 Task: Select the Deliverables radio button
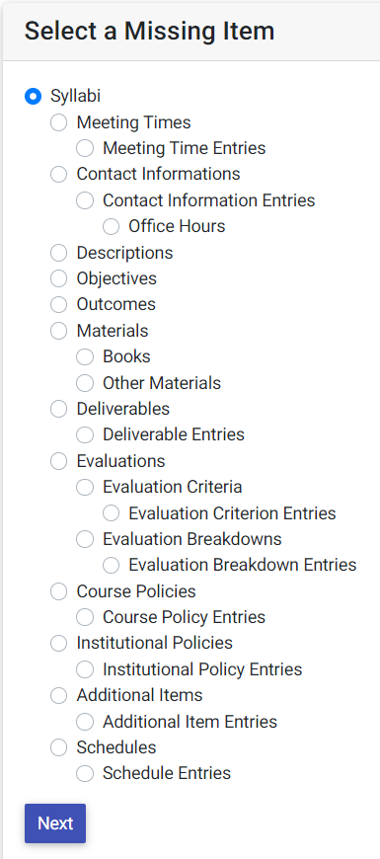pos(58,409)
